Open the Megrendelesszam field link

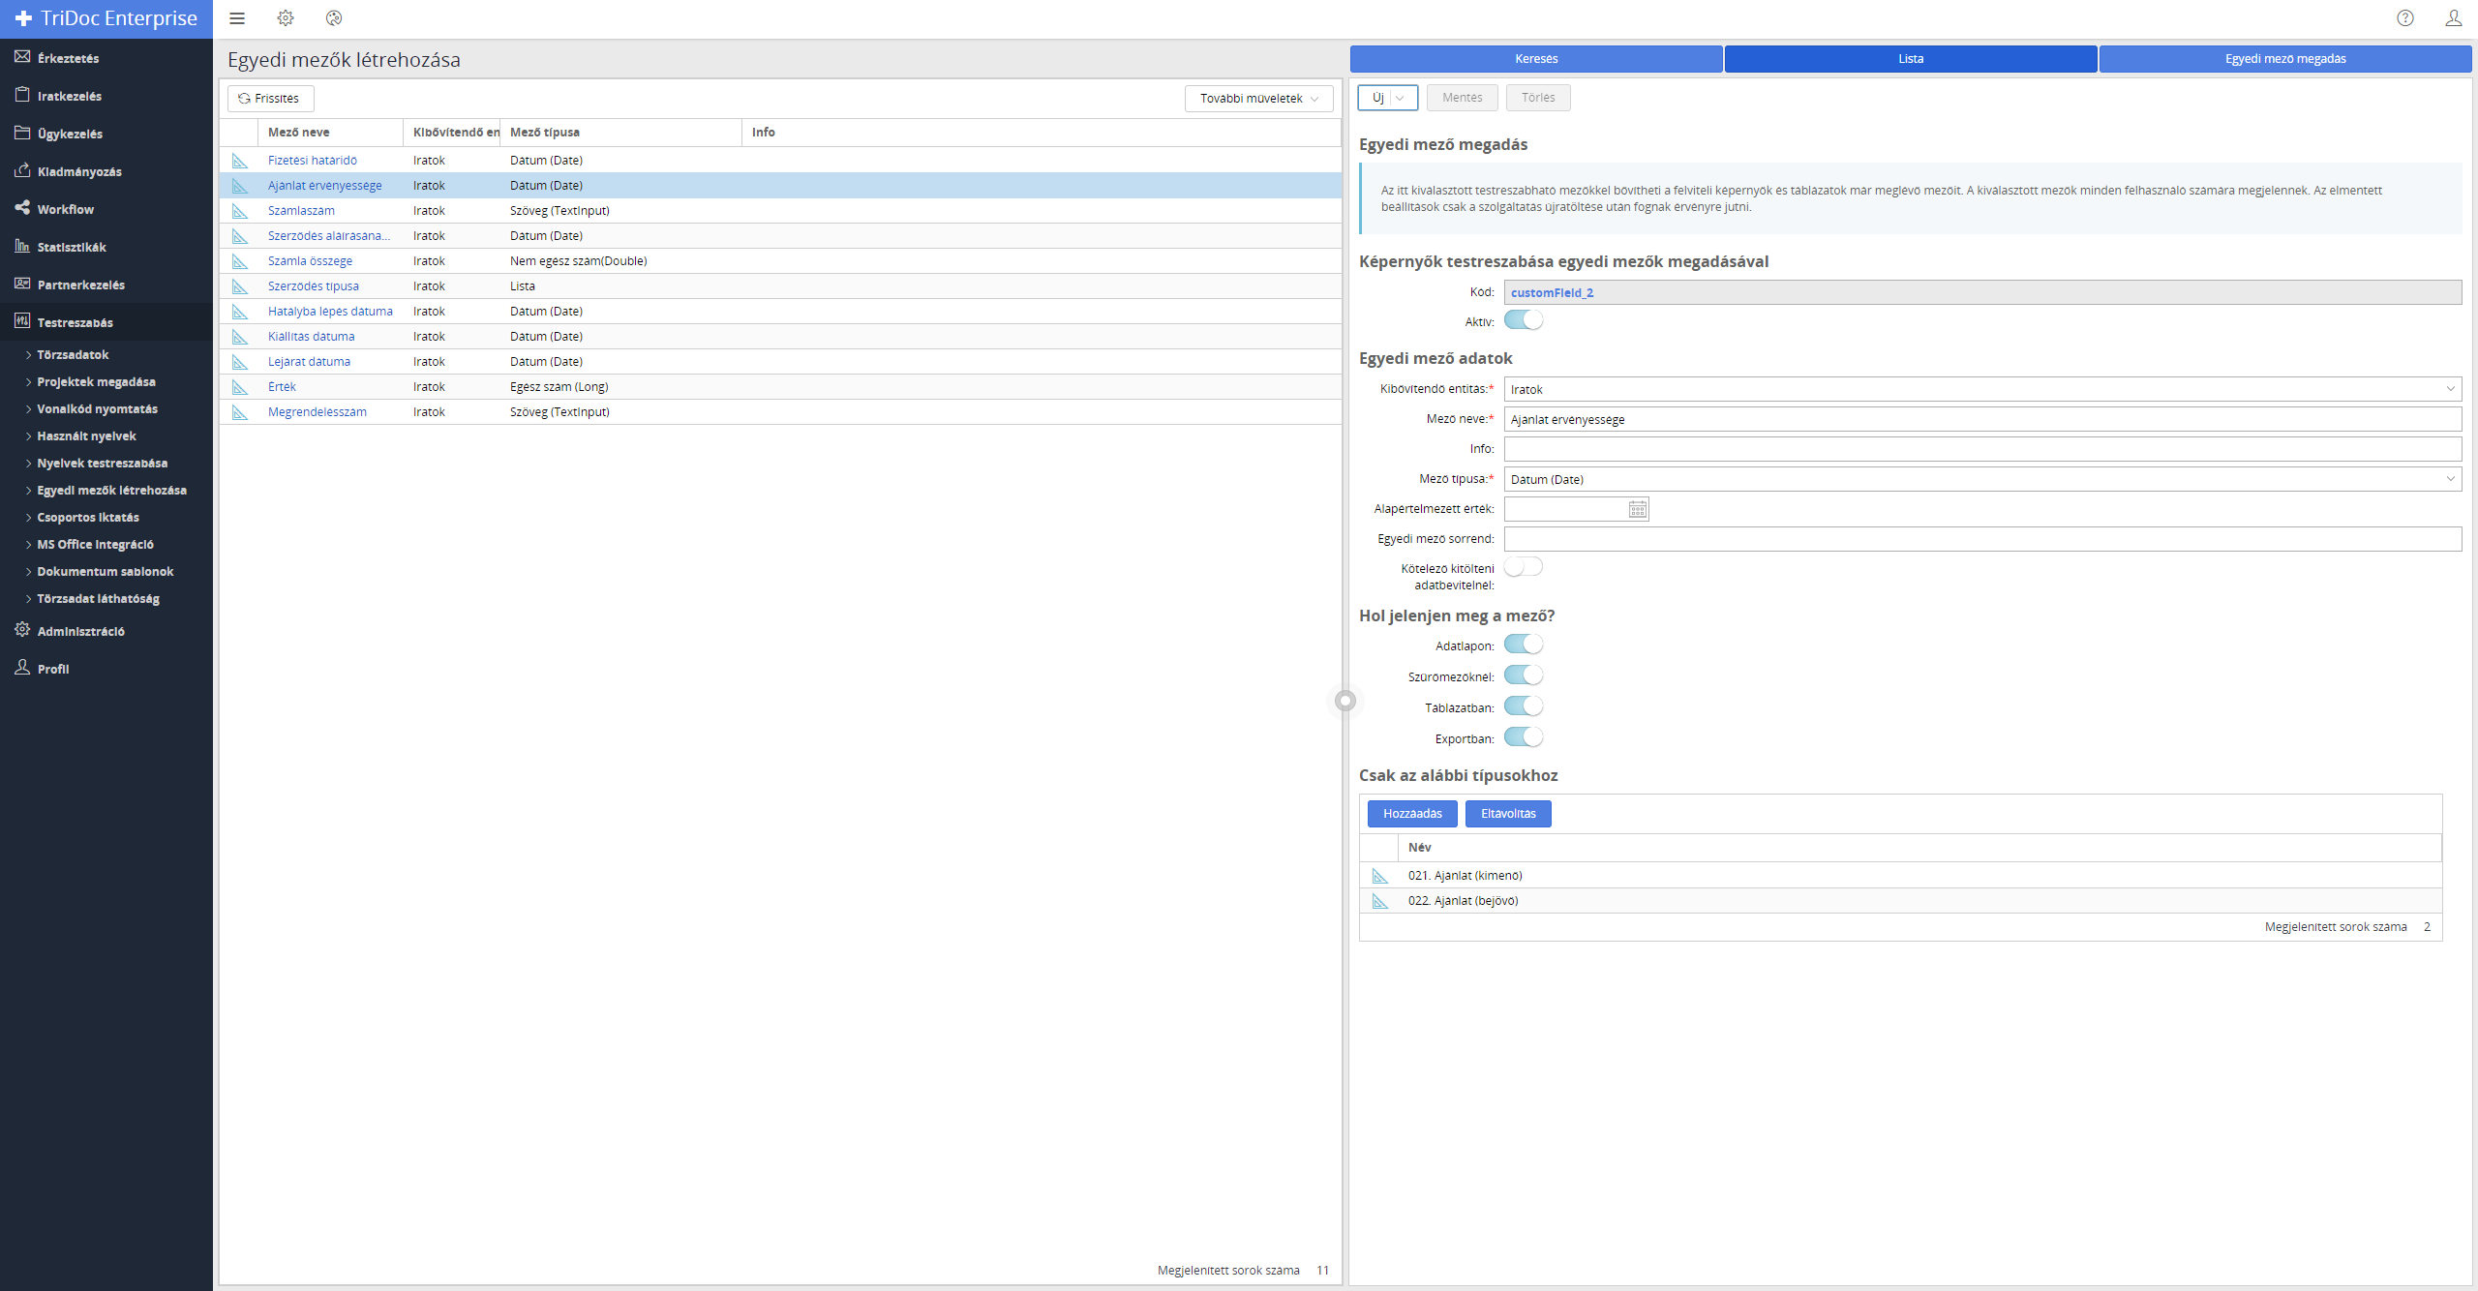[317, 412]
